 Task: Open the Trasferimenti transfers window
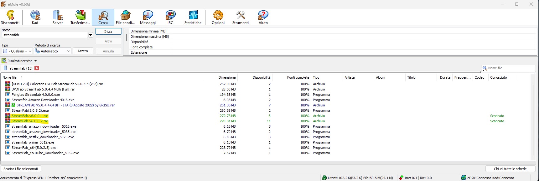80,17
